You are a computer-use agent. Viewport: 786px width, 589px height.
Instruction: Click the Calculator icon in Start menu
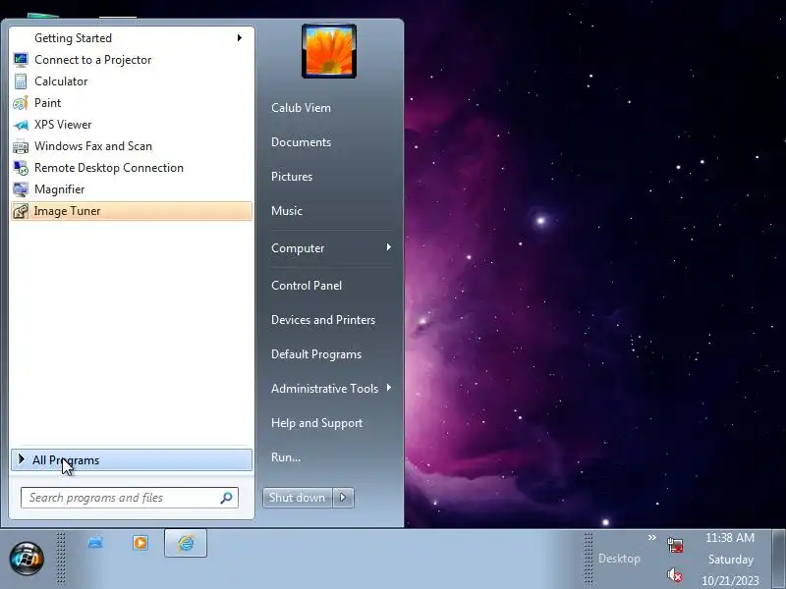pyautogui.click(x=21, y=81)
